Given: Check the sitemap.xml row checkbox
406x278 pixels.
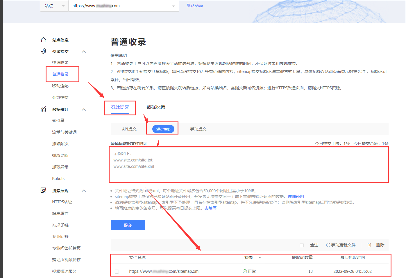Looking at the screenshot, I should click(x=117, y=272).
